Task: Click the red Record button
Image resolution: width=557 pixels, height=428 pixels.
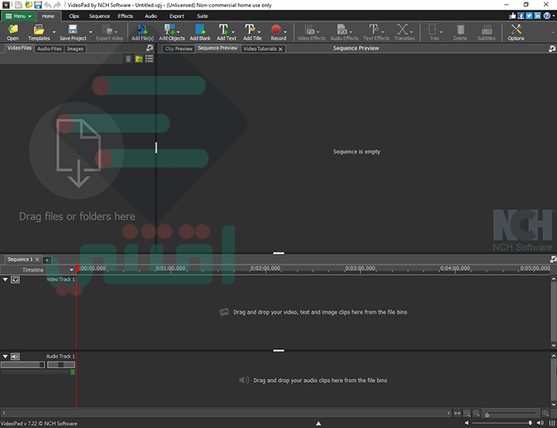Action: point(276,29)
